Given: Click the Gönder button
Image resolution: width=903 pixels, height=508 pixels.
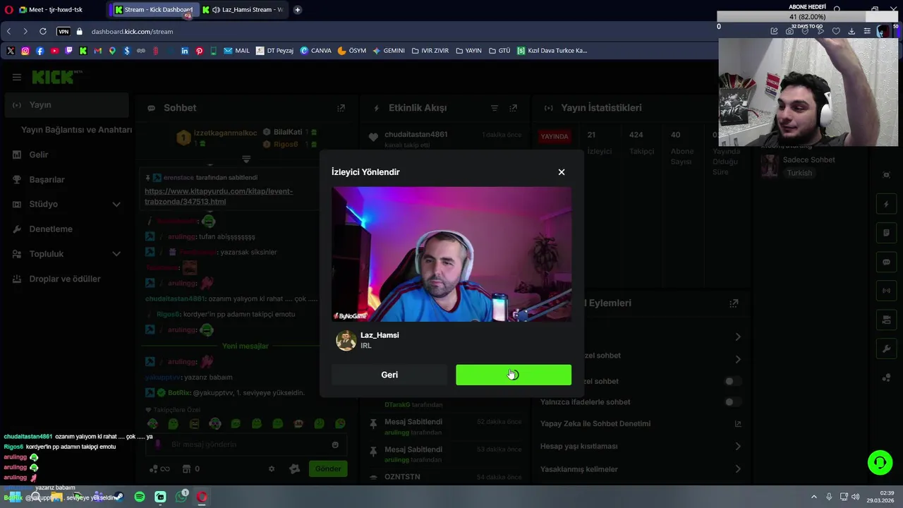Looking at the screenshot, I should click(328, 468).
